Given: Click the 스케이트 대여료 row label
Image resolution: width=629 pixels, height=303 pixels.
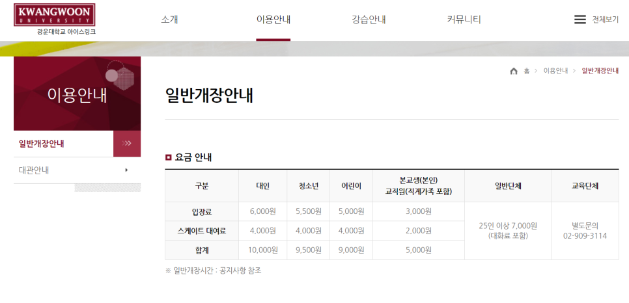Looking at the screenshot, I should (202, 231).
